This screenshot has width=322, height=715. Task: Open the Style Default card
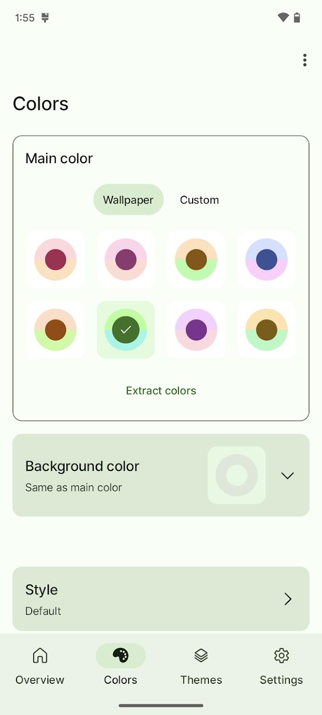pos(161,599)
